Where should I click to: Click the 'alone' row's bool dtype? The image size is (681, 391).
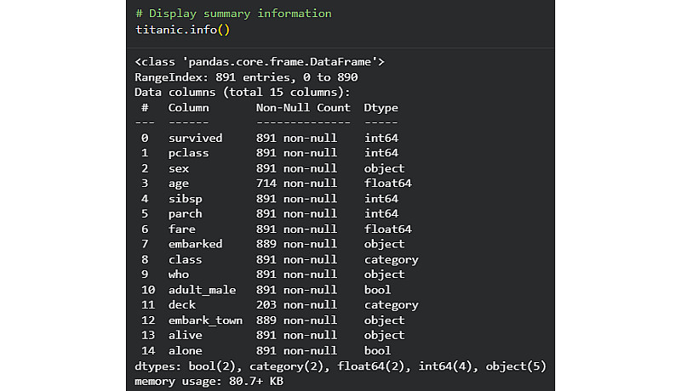coord(377,350)
